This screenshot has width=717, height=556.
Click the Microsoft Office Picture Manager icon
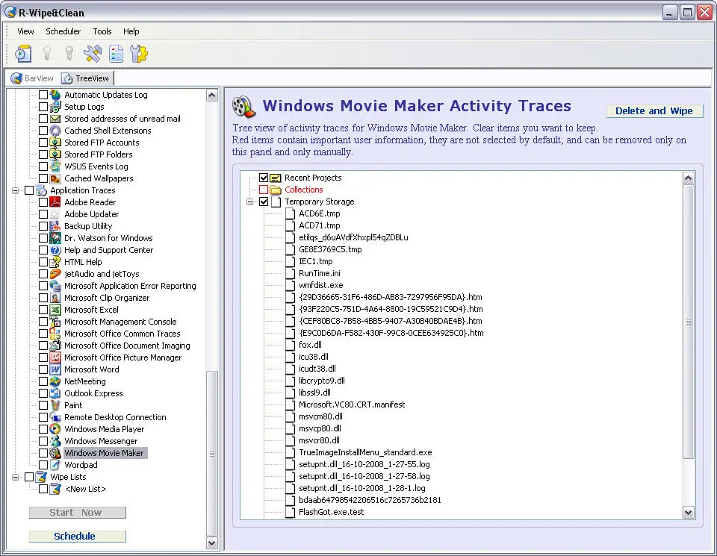55,357
